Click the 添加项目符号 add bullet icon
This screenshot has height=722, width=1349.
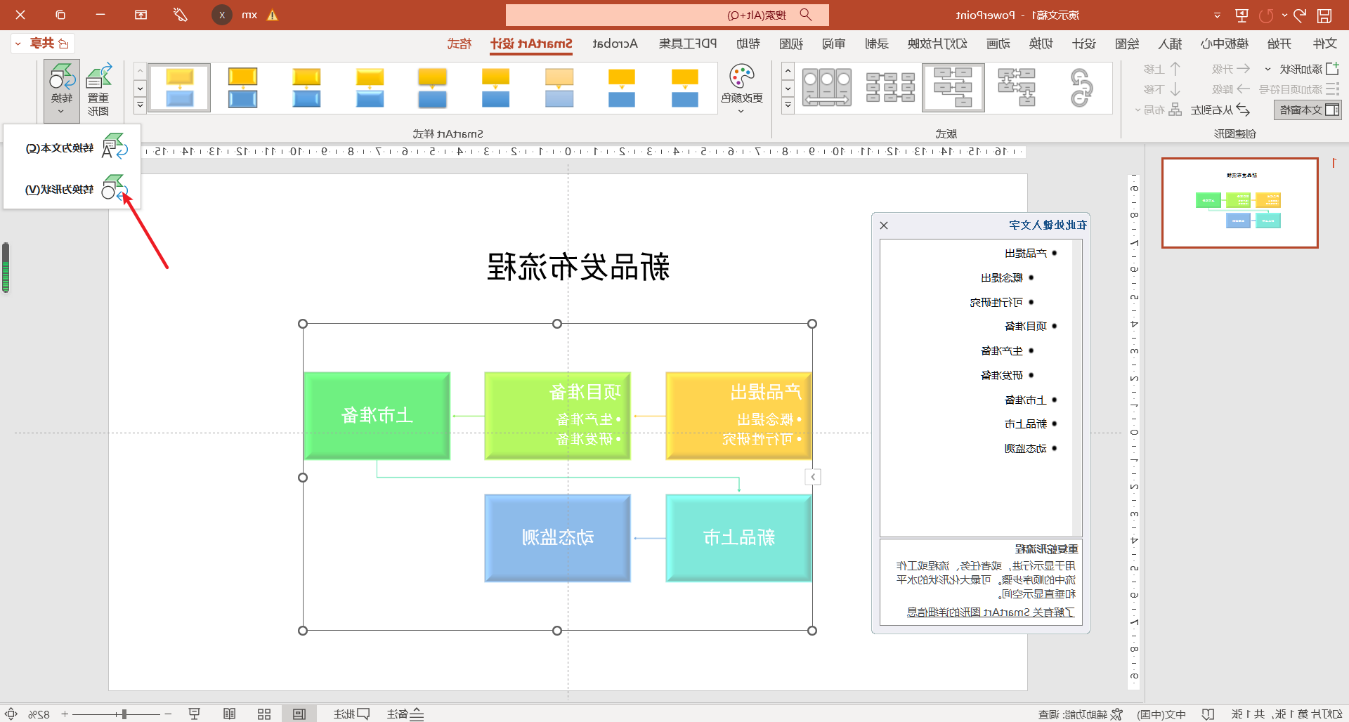1332,89
